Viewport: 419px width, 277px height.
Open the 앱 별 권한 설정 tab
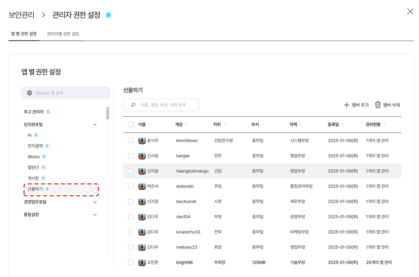click(x=24, y=34)
